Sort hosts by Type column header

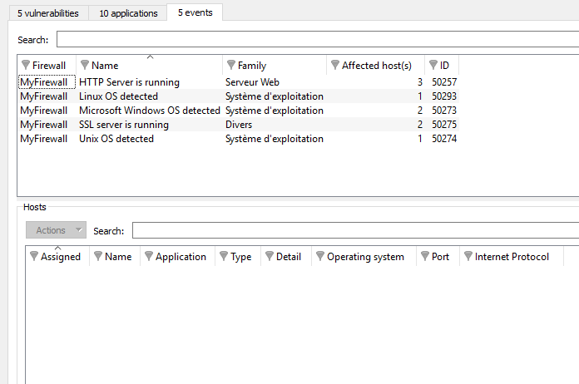pyautogui.click(x=238, y=256)
